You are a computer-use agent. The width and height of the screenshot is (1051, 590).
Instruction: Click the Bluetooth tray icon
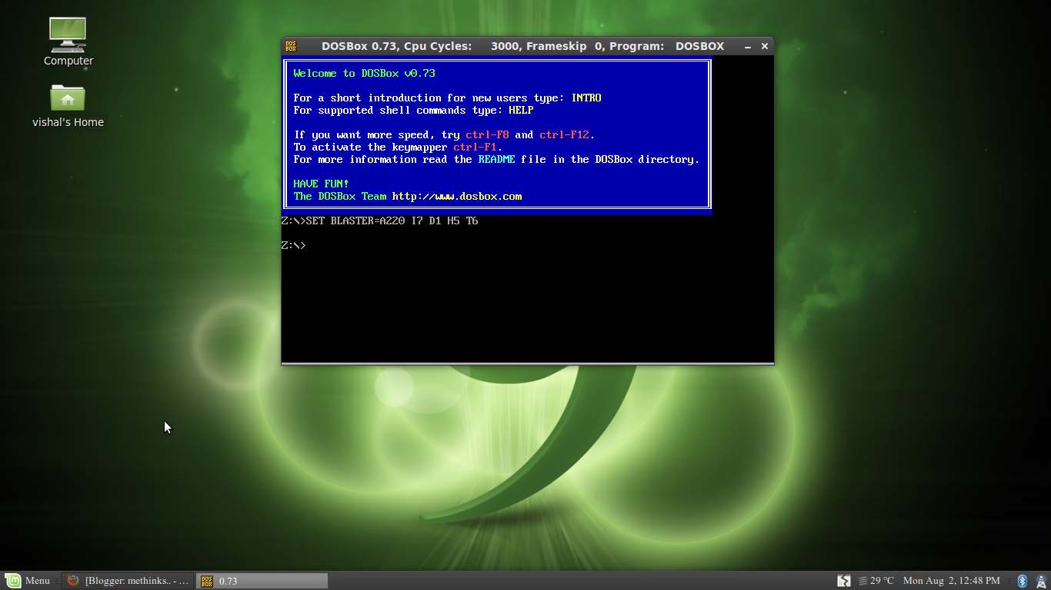pos(1023,581)
